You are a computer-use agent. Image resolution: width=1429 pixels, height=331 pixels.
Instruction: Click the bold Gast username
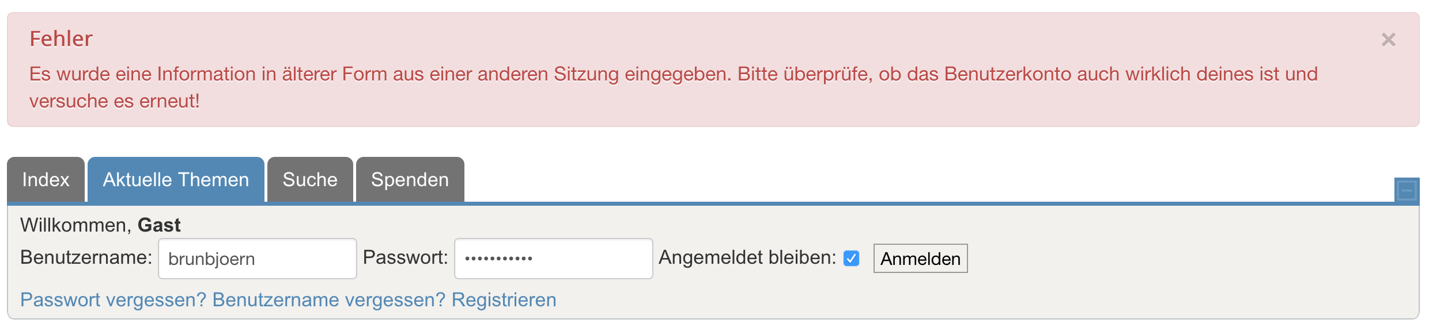pos(159,225)
